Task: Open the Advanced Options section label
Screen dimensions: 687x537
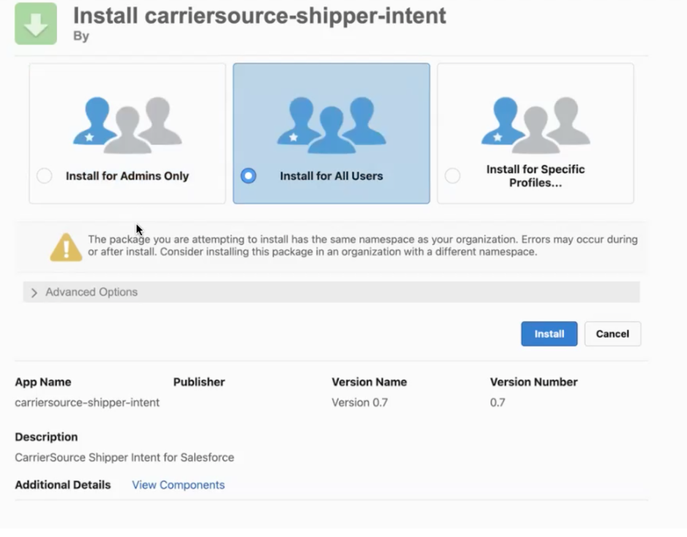Action: pos(92,292)
